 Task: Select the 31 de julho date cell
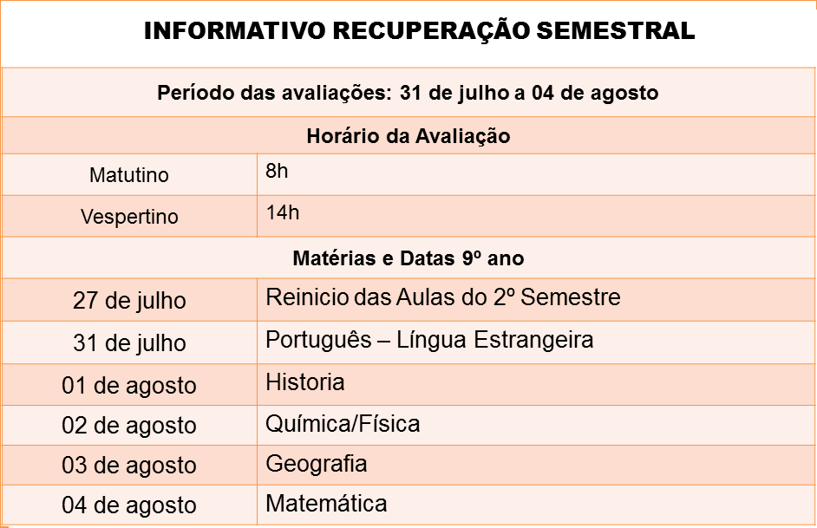129,342
